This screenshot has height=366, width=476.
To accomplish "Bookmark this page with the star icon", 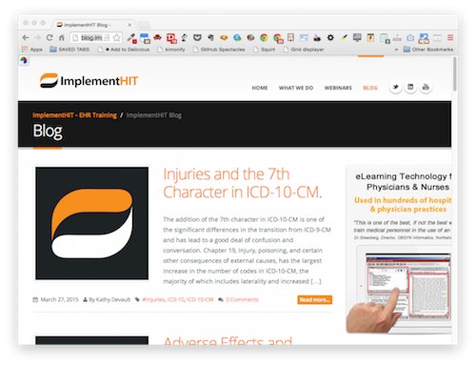I will [x=116, y=38].
